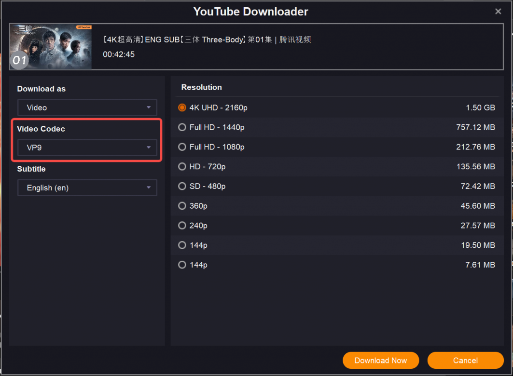Click the 1.50 GB file size
Image resolution: width=513 pixels, height=376 pixels.
[480, 107]
